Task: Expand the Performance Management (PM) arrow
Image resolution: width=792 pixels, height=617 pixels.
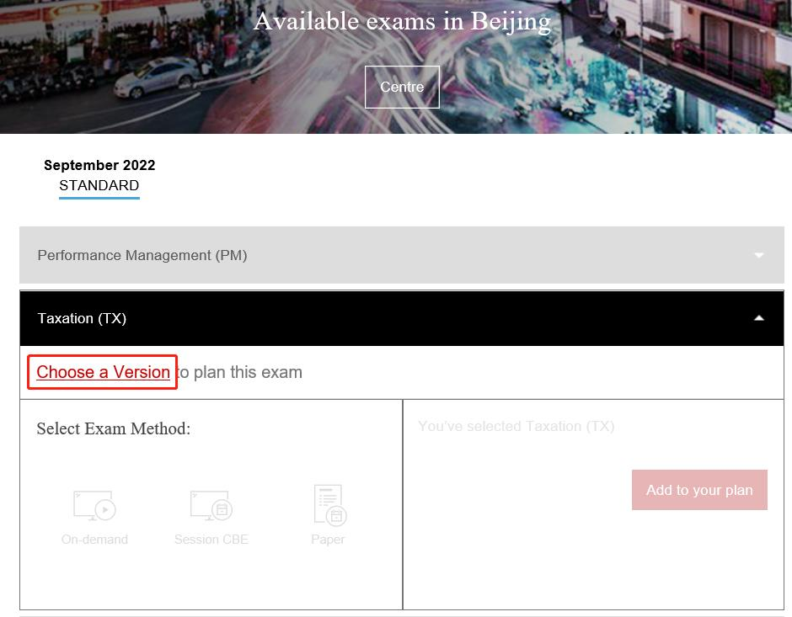Action: [758, 255]
